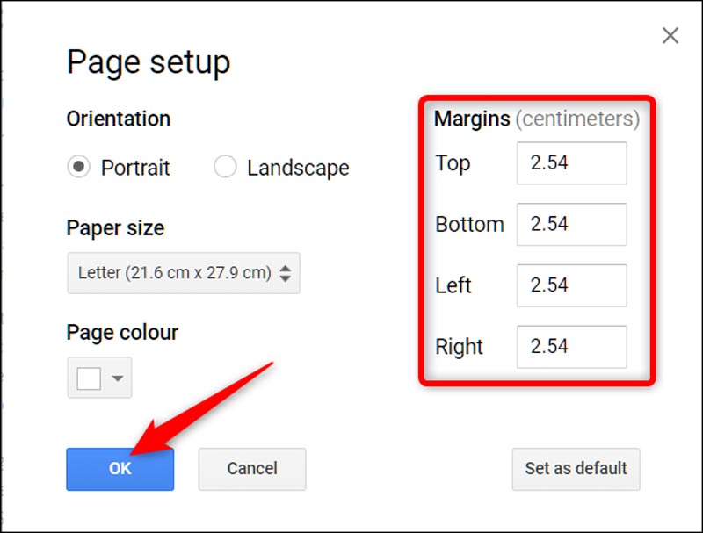703x533 pixels.
Task: Choose the Landscape orientation radio button
Action: point(225,167)
